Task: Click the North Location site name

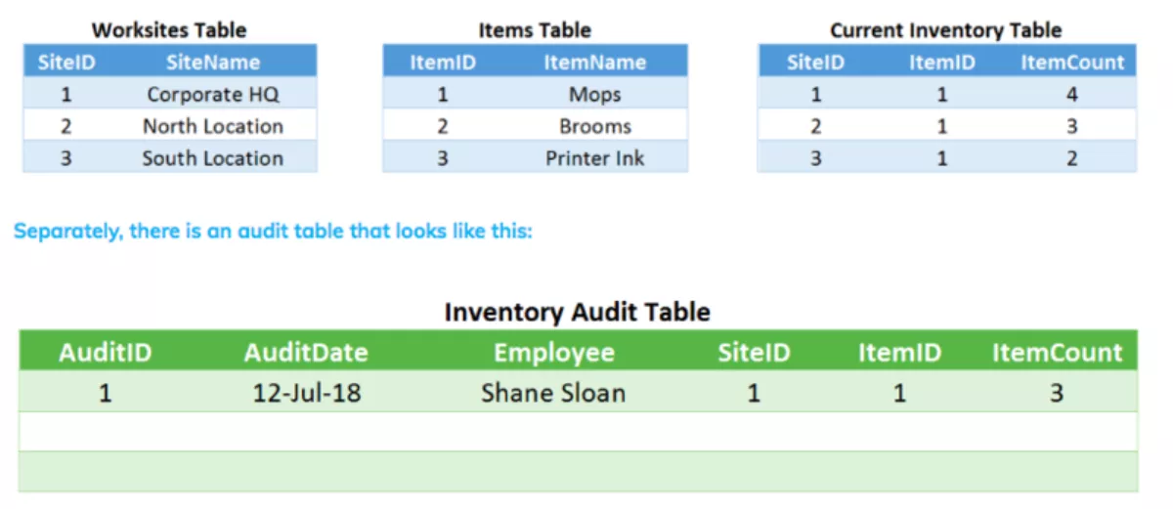Action: tap(213, 126)
